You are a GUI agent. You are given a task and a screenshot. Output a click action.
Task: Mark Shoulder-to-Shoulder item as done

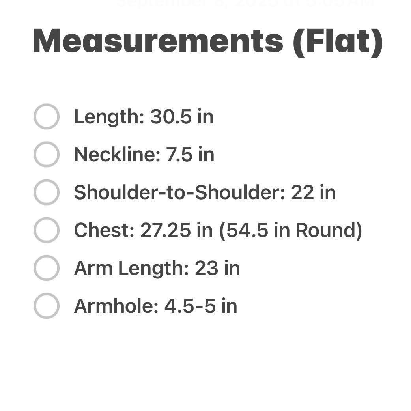click(46, 192)
